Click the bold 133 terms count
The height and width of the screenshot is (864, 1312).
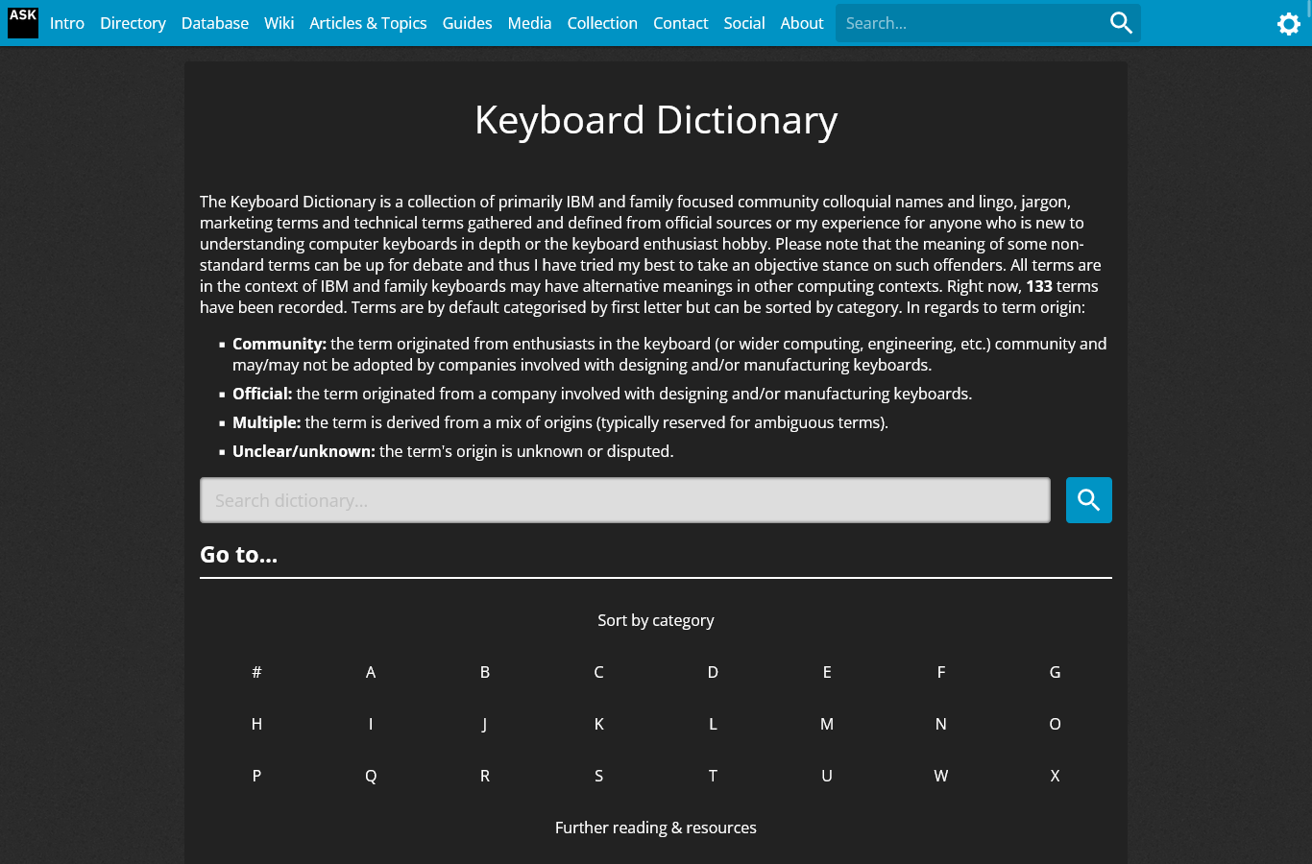click(x=1039, y=286)
